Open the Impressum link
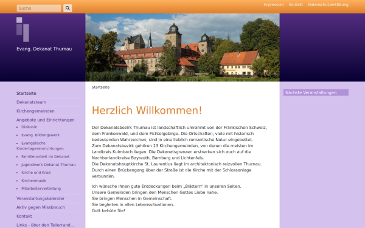 pyautogui.click(x=274, y=5)
